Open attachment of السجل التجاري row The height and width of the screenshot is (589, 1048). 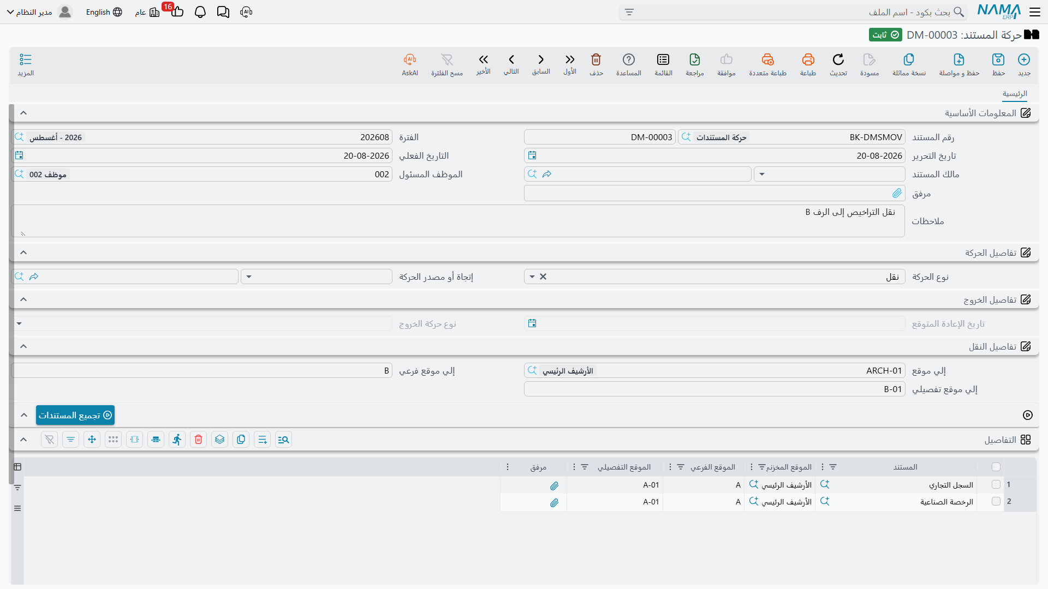554,485
